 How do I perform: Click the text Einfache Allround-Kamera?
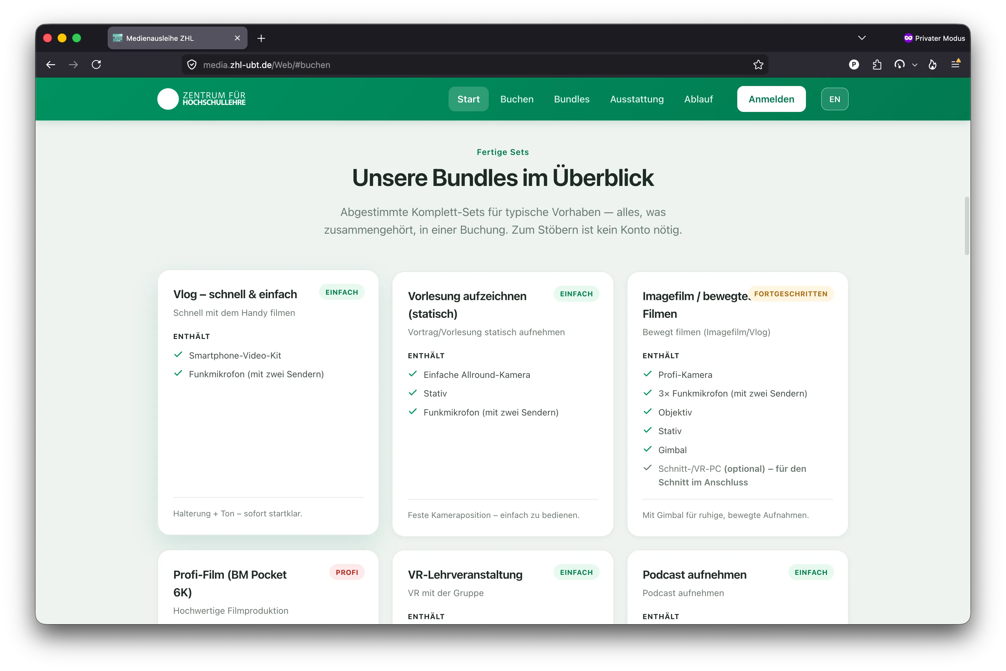coord(477,374)
